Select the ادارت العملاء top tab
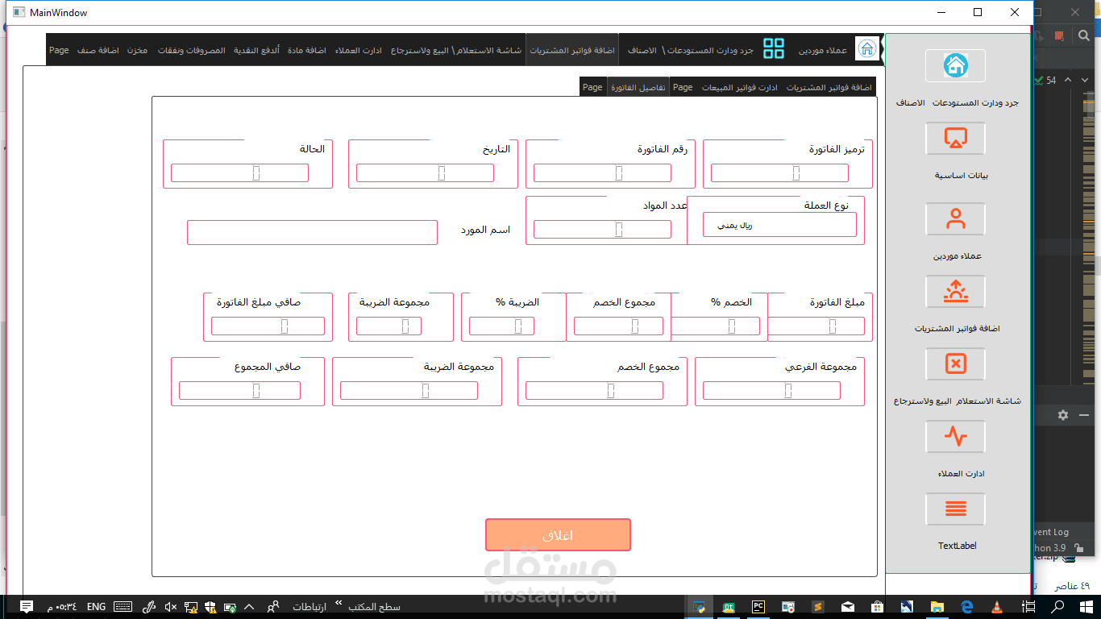The height and width of the screenshot is (619, 1101). coord(359,50)
